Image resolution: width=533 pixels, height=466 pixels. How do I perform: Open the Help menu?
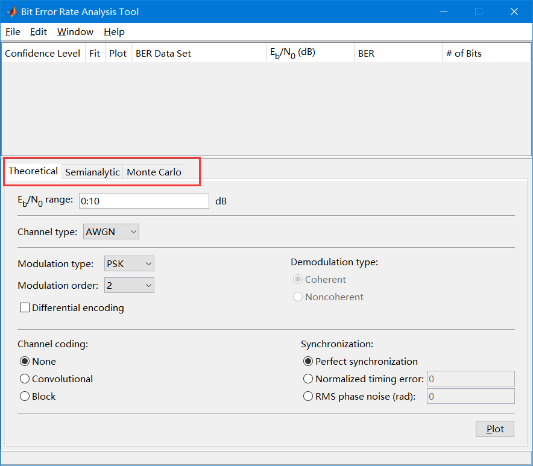coord(114,31)
